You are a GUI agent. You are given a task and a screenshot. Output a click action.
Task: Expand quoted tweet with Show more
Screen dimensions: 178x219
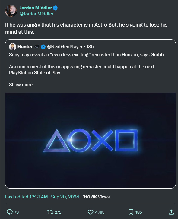tap(21, 85)
